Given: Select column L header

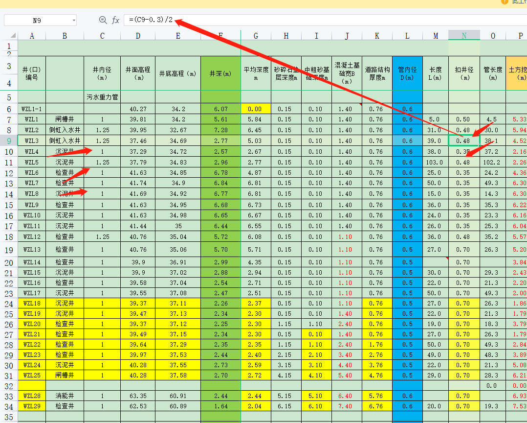Looking at the screenshot, I should [407, 36].
